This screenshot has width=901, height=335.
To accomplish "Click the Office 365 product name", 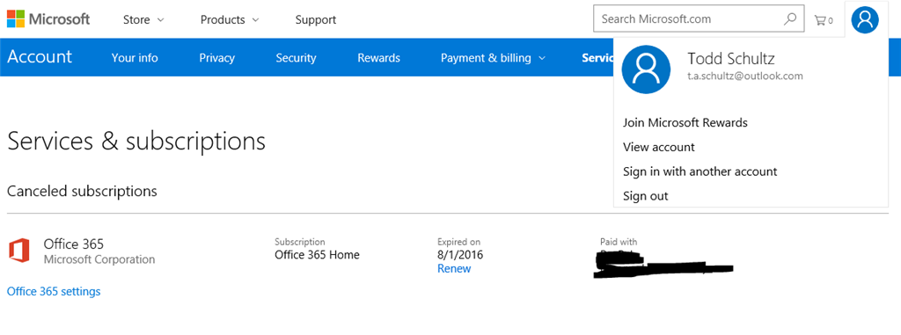I will [x=74, y=244].
